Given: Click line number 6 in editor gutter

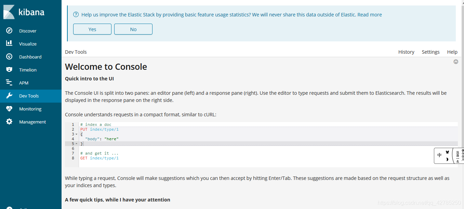Looking at the screenshot, I should pos(73,148).
